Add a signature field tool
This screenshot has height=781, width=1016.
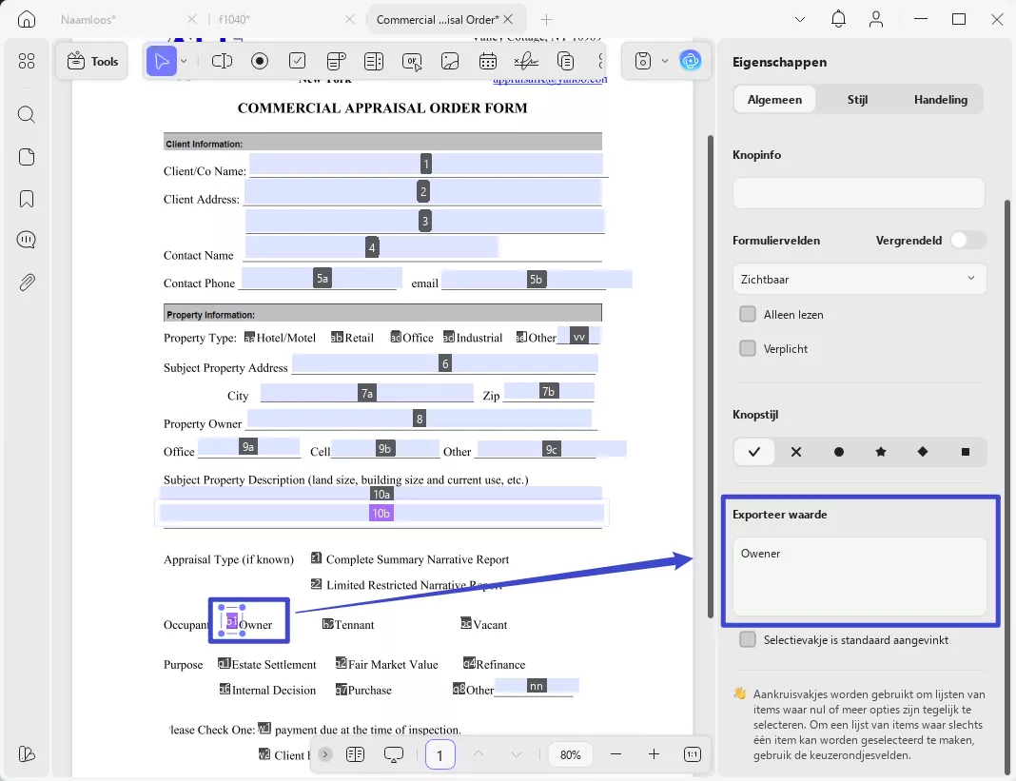point(525,61)
